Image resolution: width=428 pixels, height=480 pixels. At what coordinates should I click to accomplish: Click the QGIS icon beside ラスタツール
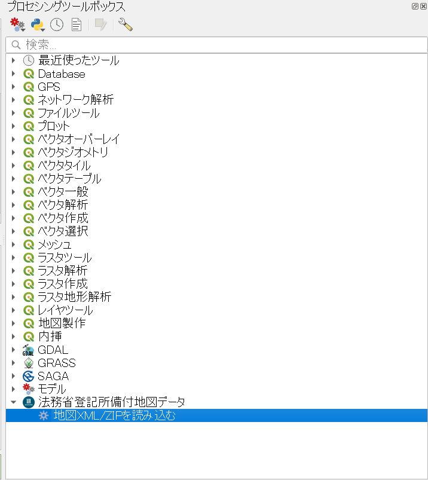(29, 258)
